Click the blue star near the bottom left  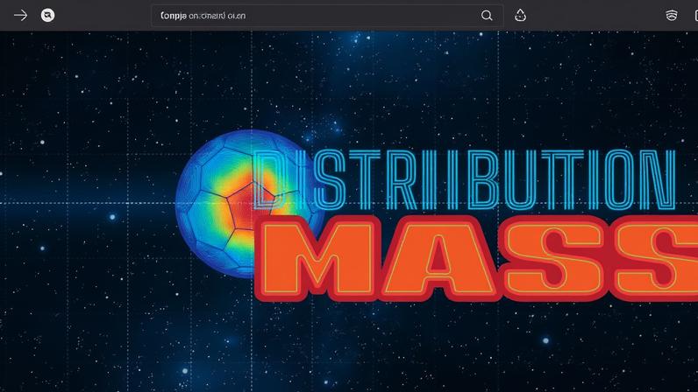tap(185, 371)
